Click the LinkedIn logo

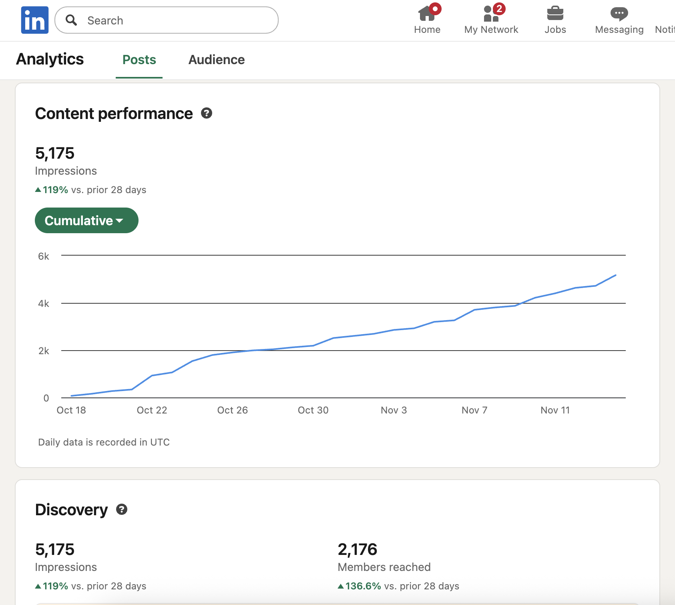click(35, 20)
